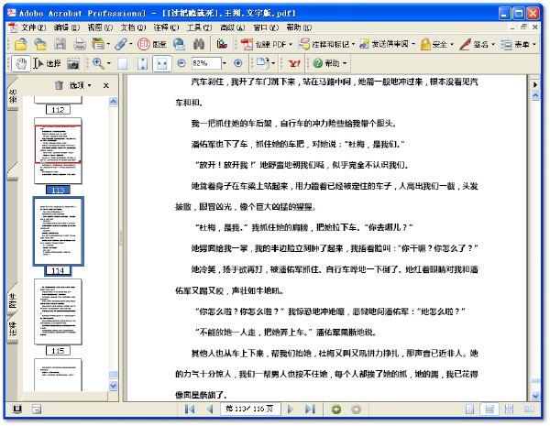
Task: Open the 视图 menu
Action: coord(100,27)
